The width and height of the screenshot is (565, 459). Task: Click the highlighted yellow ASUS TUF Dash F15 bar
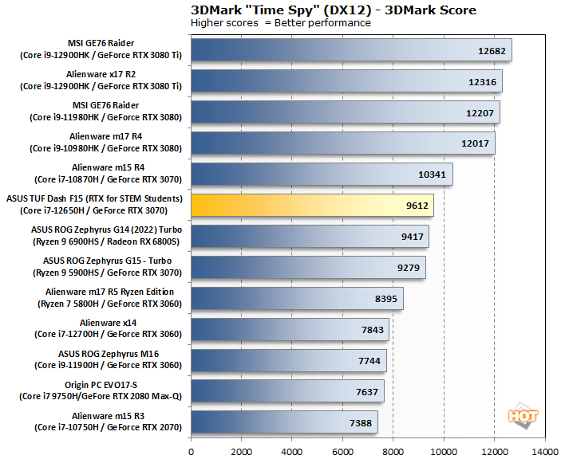pyautogui.click(x=311, y=205)
